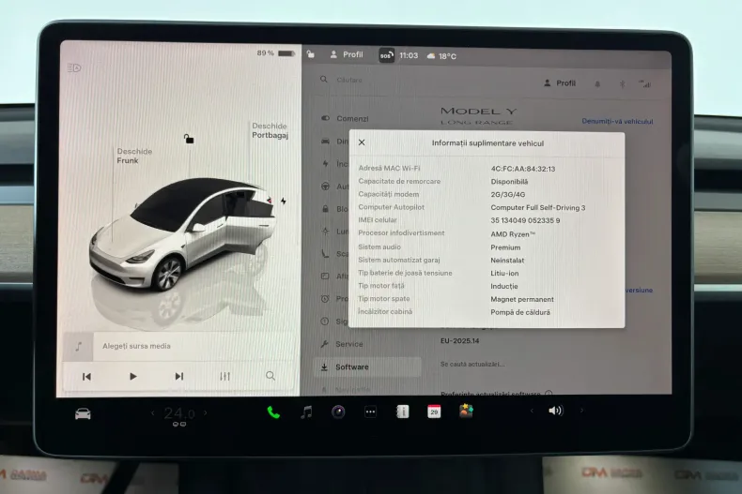The height and width of the screenshot is (494, 742).
Task: Tap the headlight indicator icon
Action: tap(74, 68)
